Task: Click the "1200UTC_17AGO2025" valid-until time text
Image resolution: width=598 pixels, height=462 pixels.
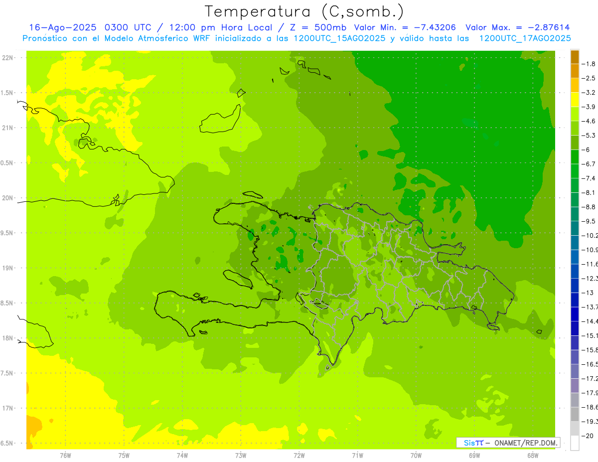Action: click(525, 38)
